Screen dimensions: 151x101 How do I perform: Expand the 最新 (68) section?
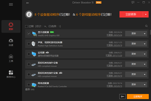tap(30, 89)
